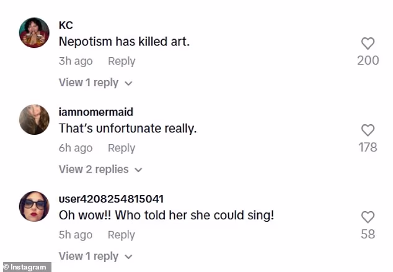Visit the iamnomermaid username link
393x272 pixels.
click(x=96, y=112)
